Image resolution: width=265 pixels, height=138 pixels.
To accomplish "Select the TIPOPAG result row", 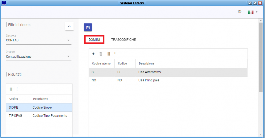I will [x=39, y=116].
